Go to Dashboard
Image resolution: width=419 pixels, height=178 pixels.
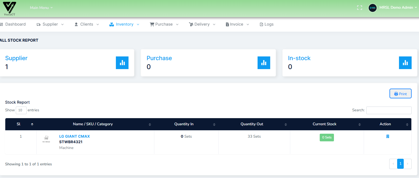(x=13, y=24)
